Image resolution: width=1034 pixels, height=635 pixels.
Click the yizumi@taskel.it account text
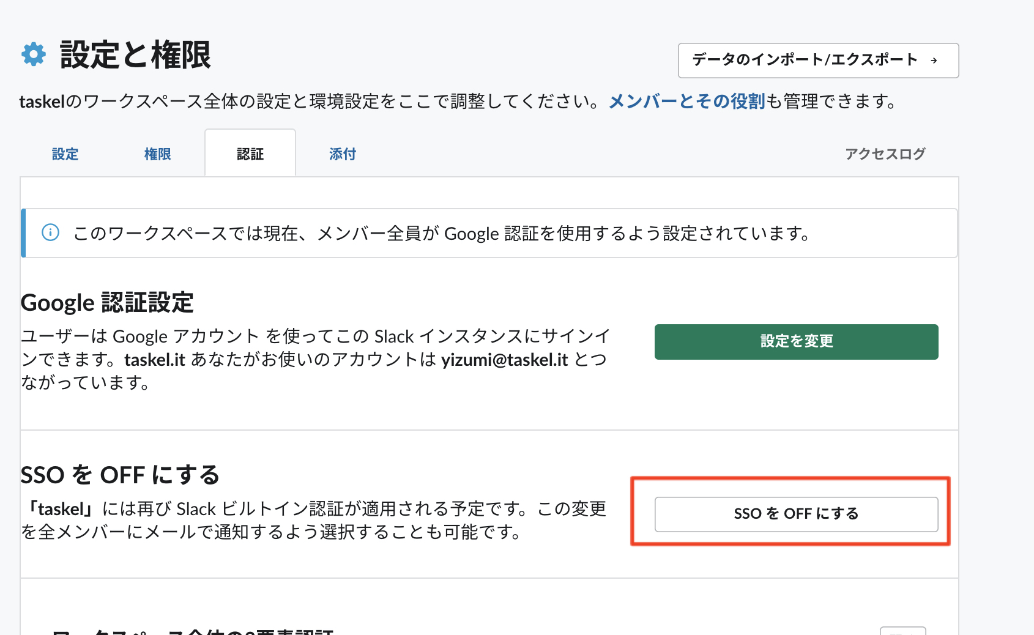pyautogui.click(x=505, y=360)
